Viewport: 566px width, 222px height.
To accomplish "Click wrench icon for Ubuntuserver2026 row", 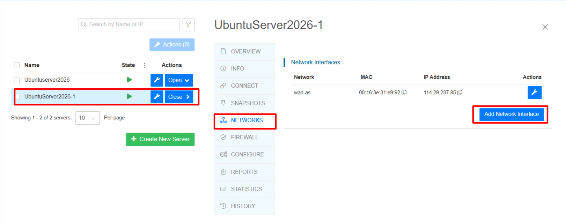I will (x=157, y=80).
